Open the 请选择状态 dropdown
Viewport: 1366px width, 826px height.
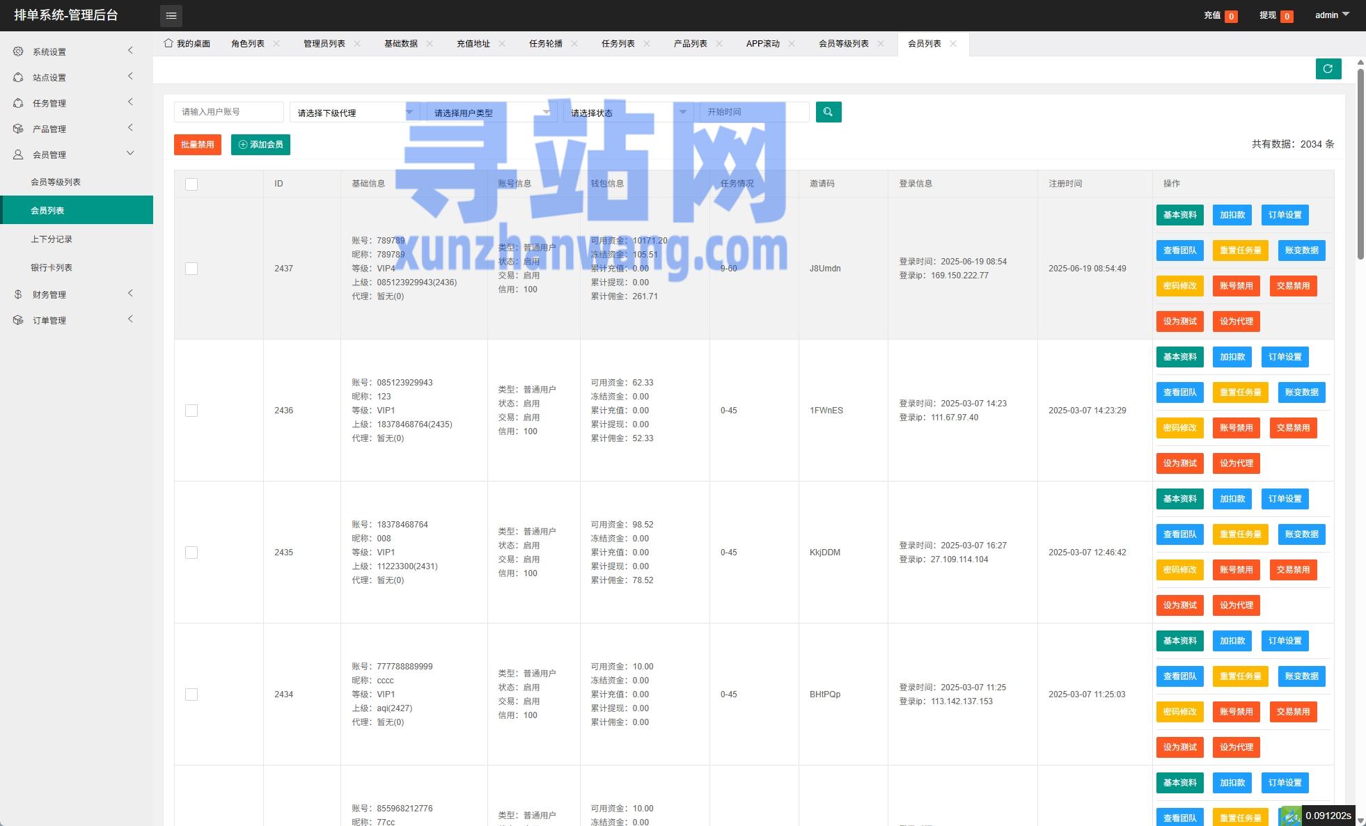tap(629, 112)
